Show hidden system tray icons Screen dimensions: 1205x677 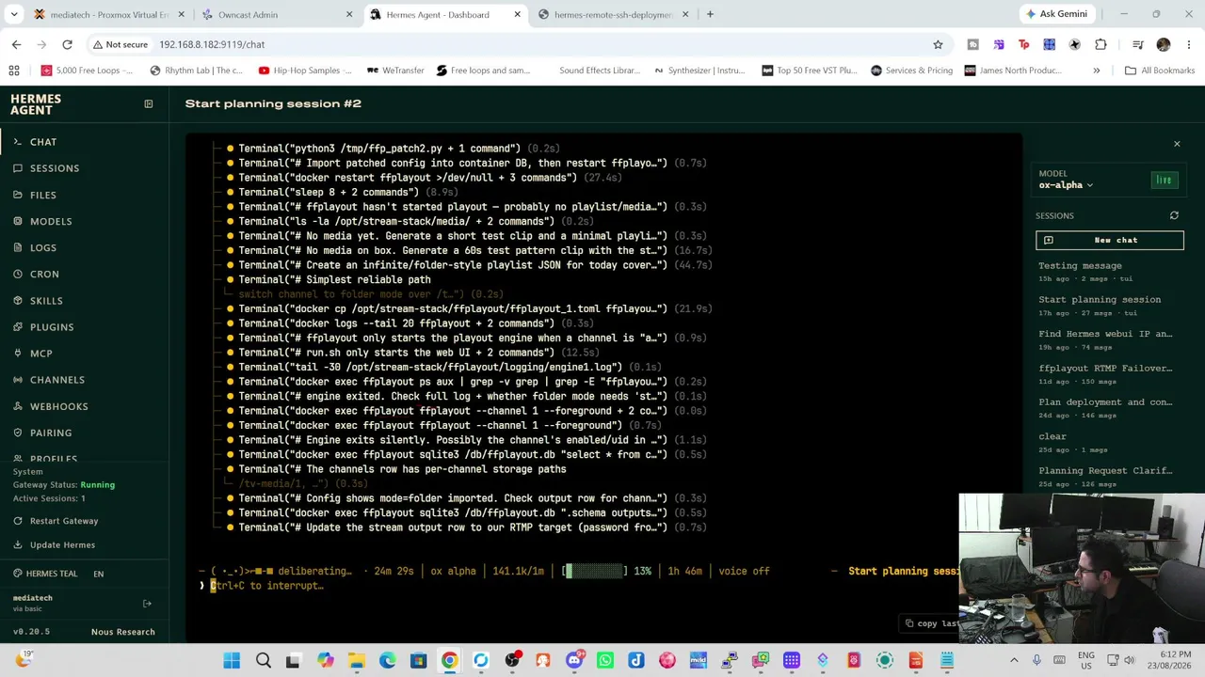(1014, 661)
